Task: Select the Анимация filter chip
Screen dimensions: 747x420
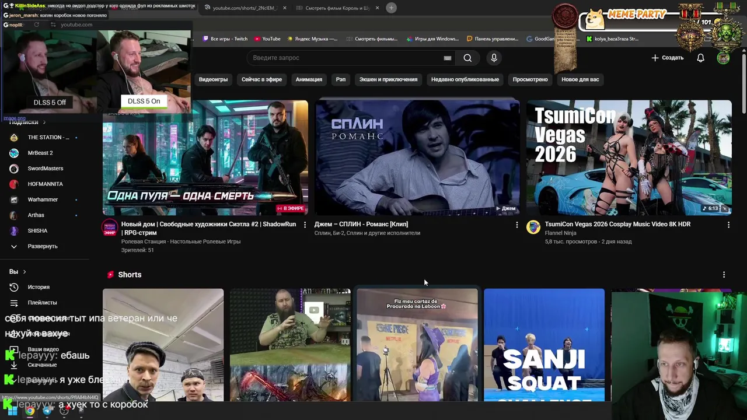Action: point(309,79)
